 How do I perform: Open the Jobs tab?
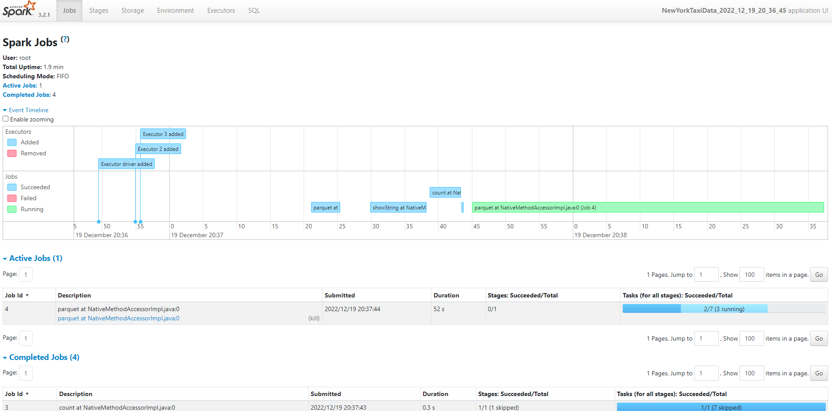click(x=69, y=11)
